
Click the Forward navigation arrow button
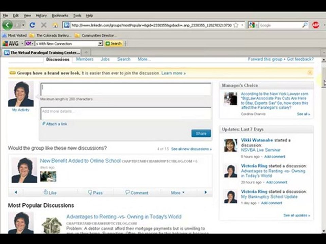click(17, 25)
